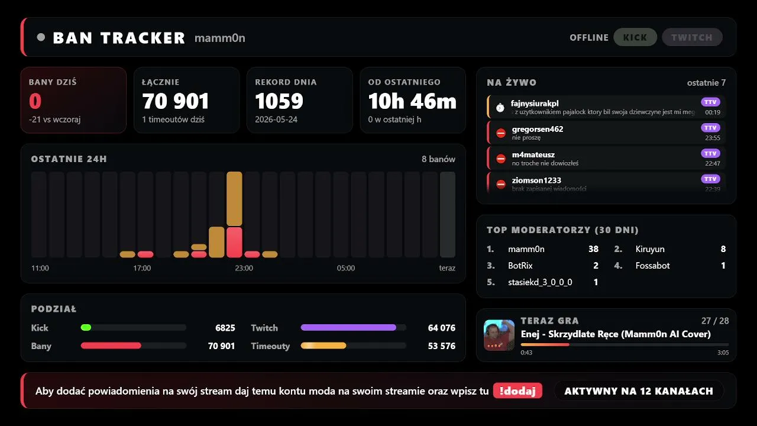
Task: Open the ŁĄCZNIE 70 901 stat card
Action: 186,100
